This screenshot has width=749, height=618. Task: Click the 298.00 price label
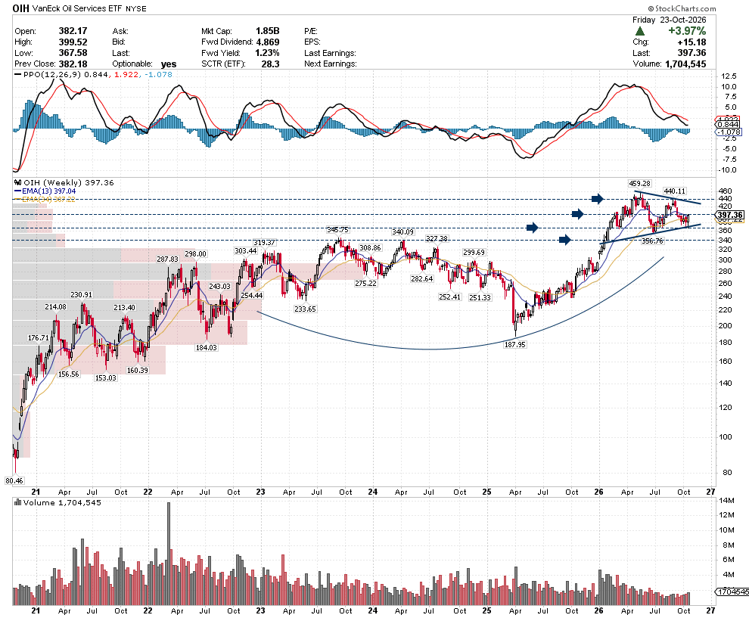[x=196, y=254]
